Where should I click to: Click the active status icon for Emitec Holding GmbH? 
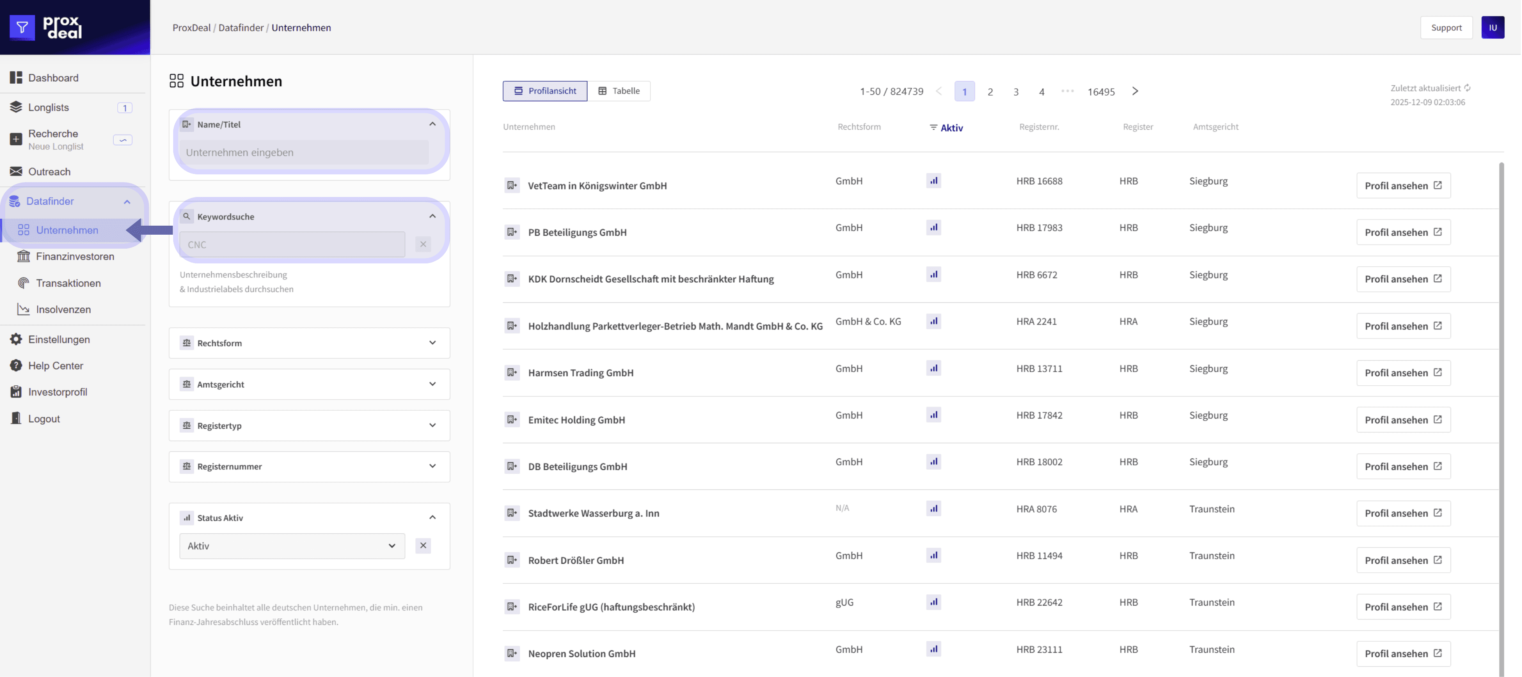pos(934,415)
